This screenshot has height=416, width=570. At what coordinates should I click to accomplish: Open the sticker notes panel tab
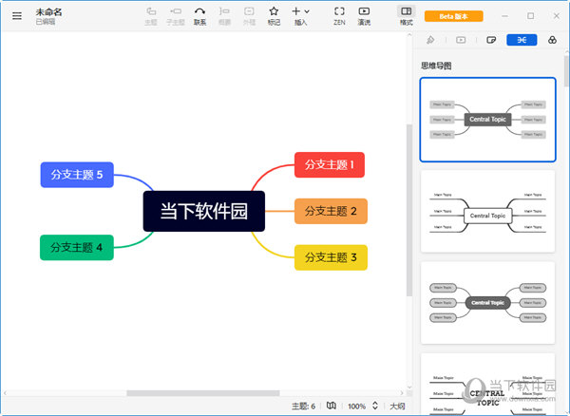490,40
